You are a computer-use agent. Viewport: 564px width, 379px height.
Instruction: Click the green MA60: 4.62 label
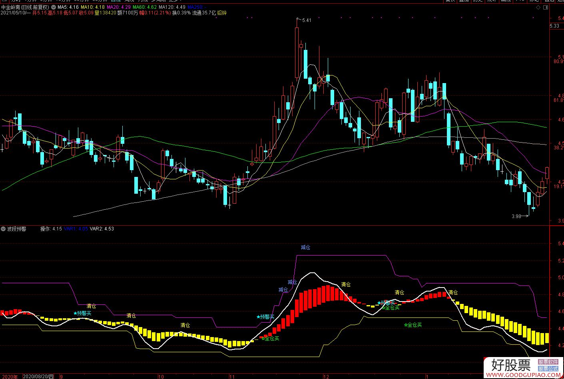(x=145, y=7)
